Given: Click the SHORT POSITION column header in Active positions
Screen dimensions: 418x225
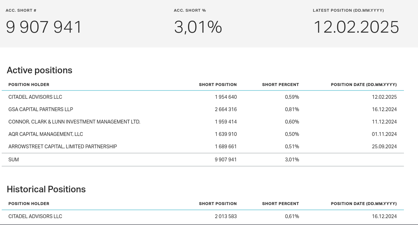Looking at the screenshot, I should click(x=218, y=85).
